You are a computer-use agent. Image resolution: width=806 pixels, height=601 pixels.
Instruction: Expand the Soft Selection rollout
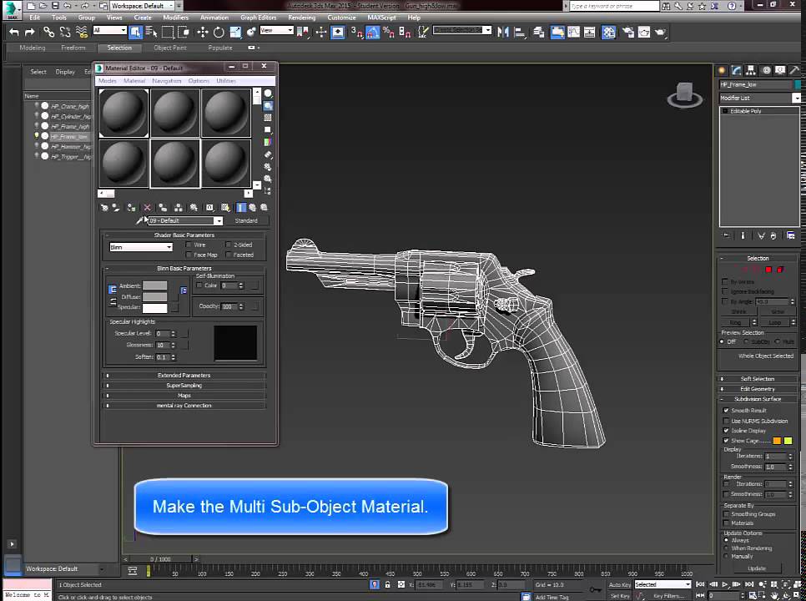758,379
